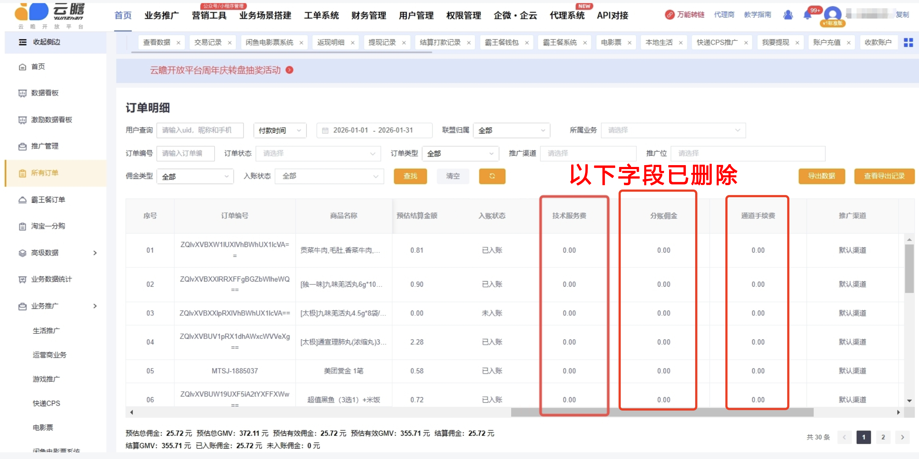Click the 订单编号 input field

pos(185,153)
